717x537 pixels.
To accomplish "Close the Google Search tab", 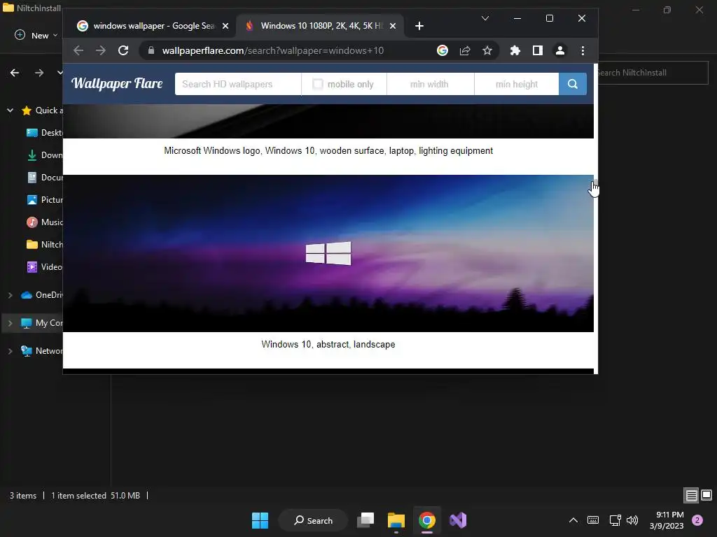I will coord(225,26).
